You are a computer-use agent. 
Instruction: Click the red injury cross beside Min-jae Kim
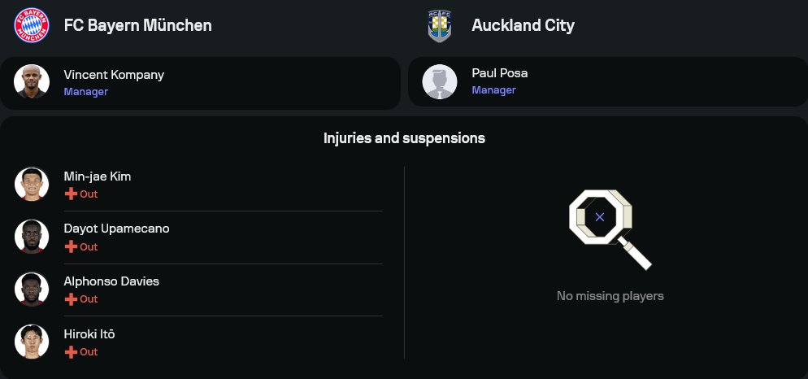(x=71, y=194)
